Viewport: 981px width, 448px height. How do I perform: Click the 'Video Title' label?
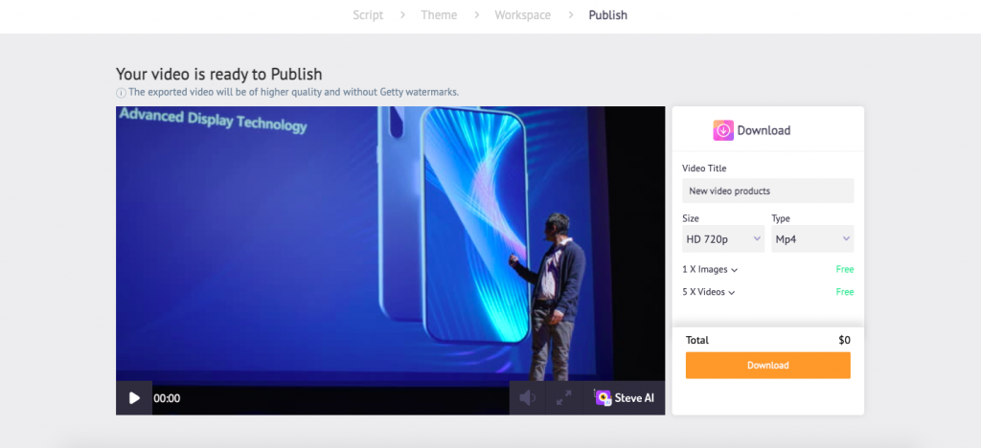click(704, 168)
